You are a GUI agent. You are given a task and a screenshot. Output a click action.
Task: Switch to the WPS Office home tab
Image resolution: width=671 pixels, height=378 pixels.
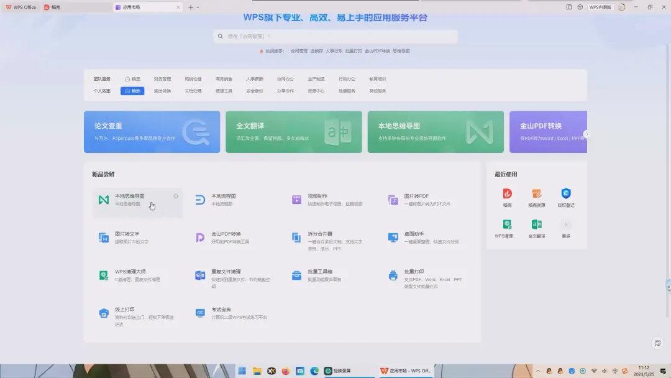pyautogui.click(x=21, y=7)
